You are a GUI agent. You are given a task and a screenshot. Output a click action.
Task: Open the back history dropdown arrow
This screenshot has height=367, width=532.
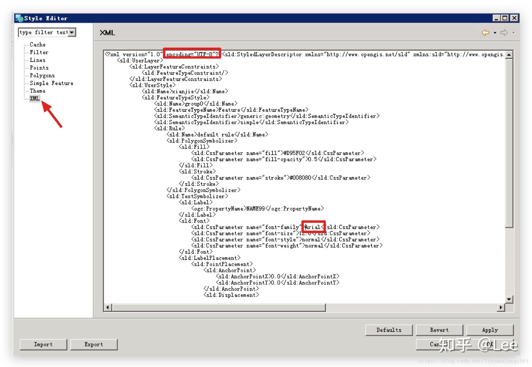coord(495,33)
